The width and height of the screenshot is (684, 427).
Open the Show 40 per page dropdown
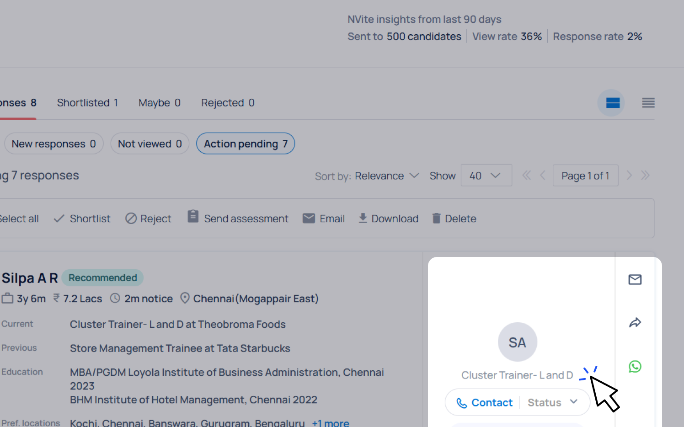[486, 176]
